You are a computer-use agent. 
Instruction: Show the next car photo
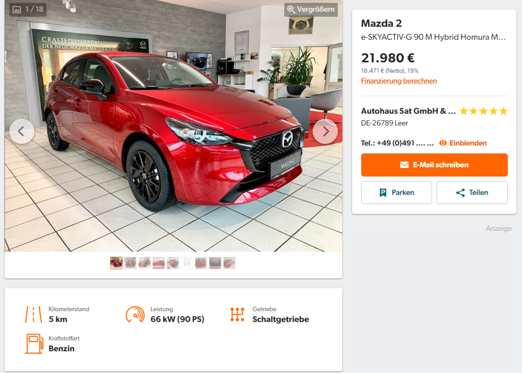click(x=325, y=131)
